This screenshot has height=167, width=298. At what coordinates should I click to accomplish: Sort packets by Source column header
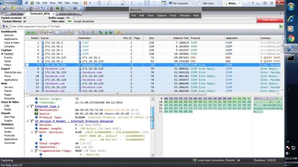[58, 38]
